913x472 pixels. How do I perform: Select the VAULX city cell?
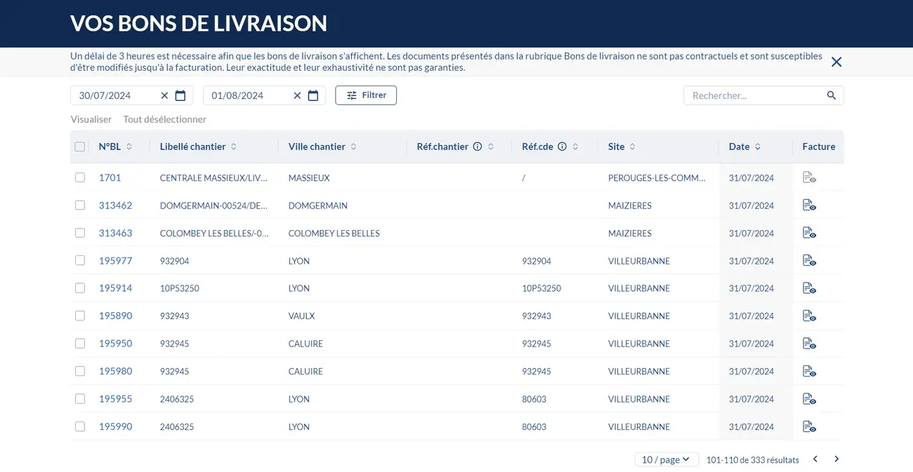click(x=301, y=316)
